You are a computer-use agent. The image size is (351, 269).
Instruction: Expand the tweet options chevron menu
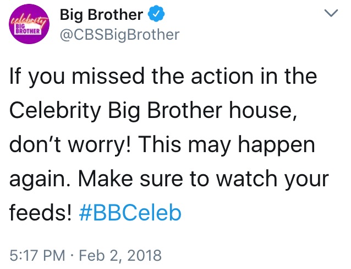coord(331,13)
